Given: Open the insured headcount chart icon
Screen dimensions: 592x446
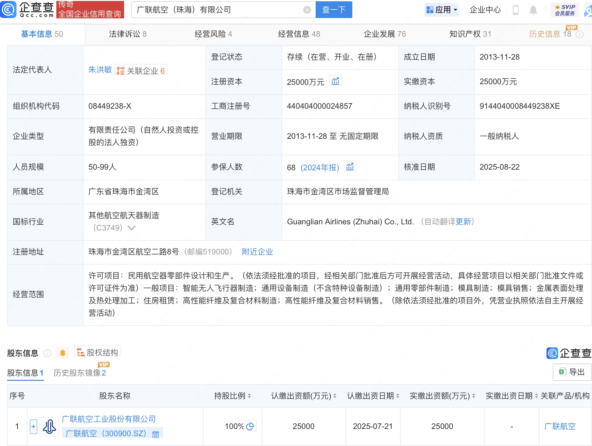Looking at the screenshot, I should (x=350, y=166).
